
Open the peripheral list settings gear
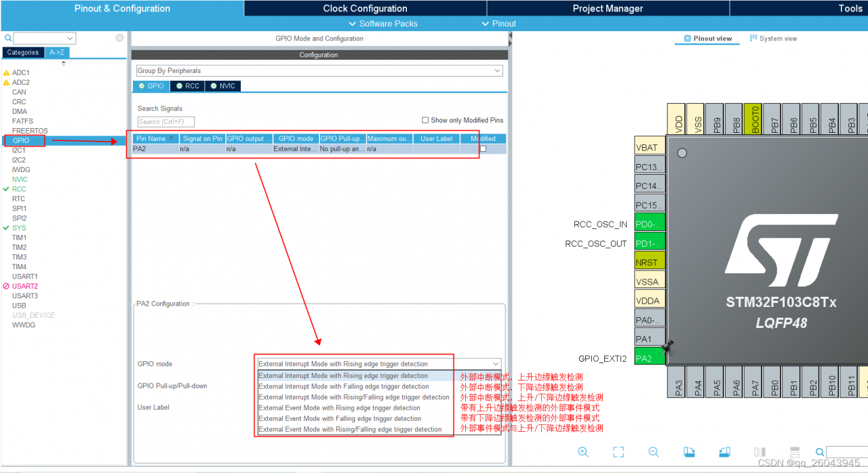click(x=119, y=38)
